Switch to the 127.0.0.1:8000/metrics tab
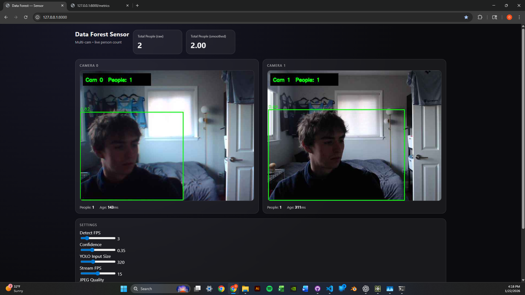 tap(93, 5)
